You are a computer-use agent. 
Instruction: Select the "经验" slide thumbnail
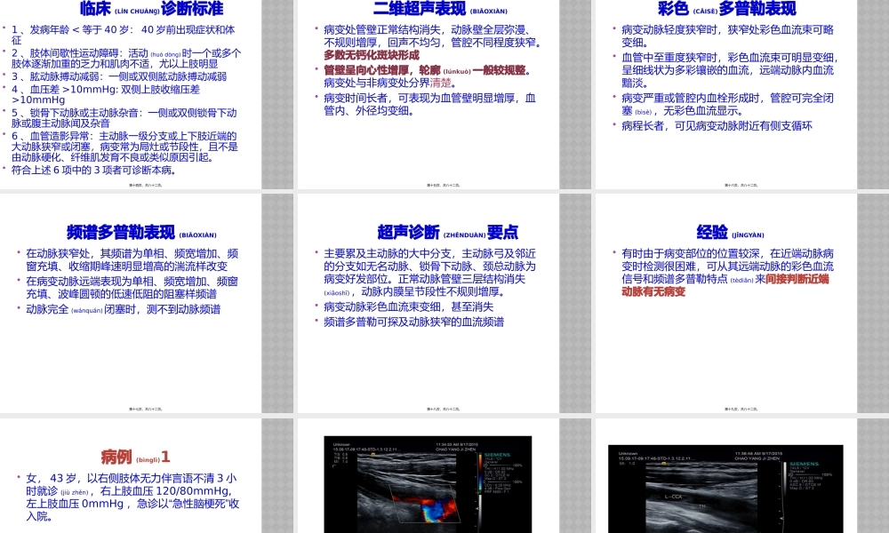pos(725,302)
